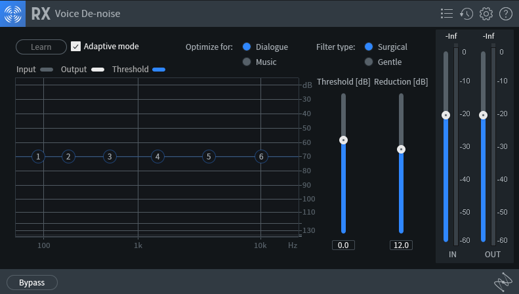Click the iZotope swirl logo at bottom right

pyautogui.click(x=503, y=282)
